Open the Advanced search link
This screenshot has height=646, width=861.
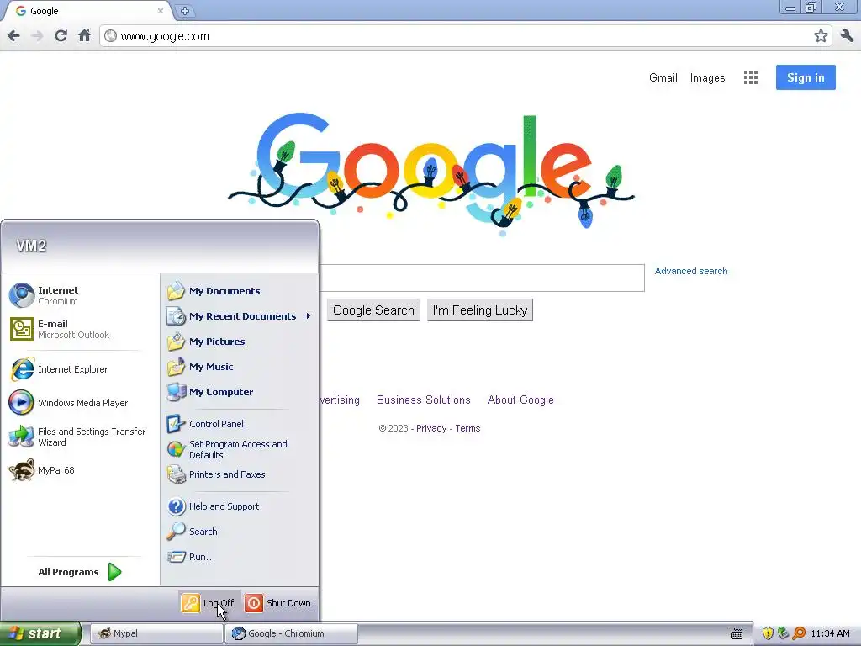[x=691, y=271]
